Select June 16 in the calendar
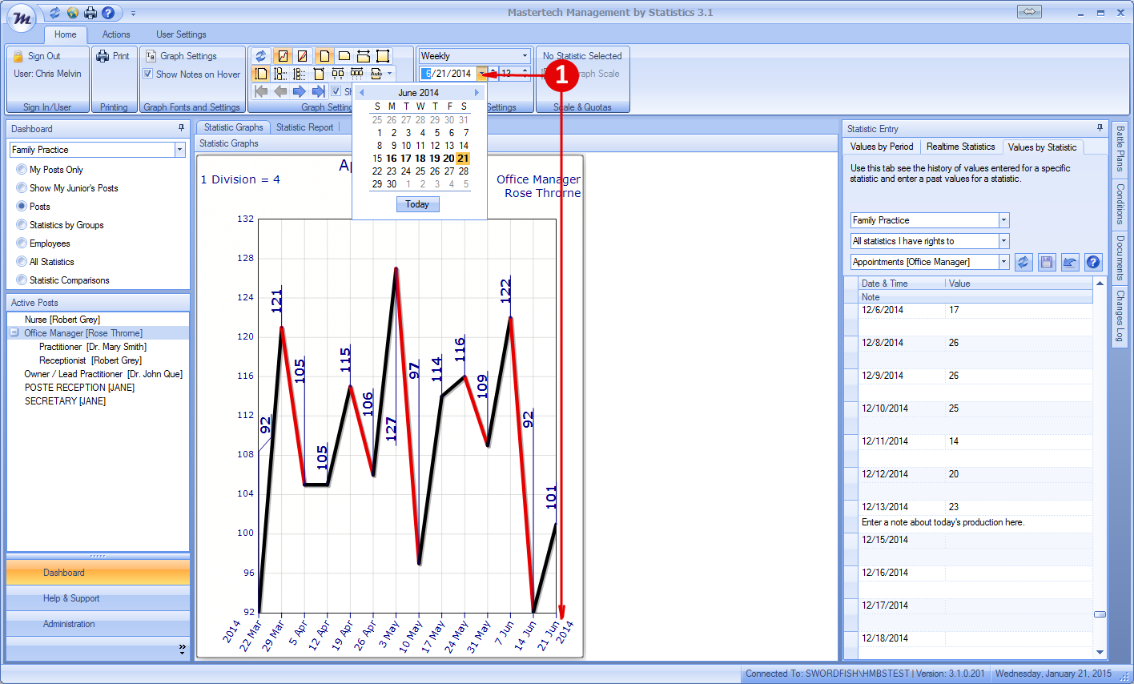Screen dimensions: 1134x684 [x=392, y=159]
